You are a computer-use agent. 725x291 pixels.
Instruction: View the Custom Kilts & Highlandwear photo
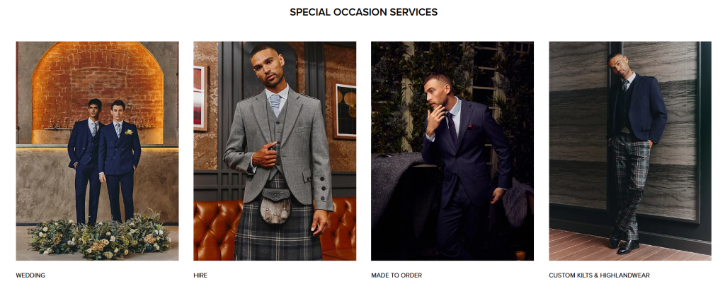coord(629,151)
